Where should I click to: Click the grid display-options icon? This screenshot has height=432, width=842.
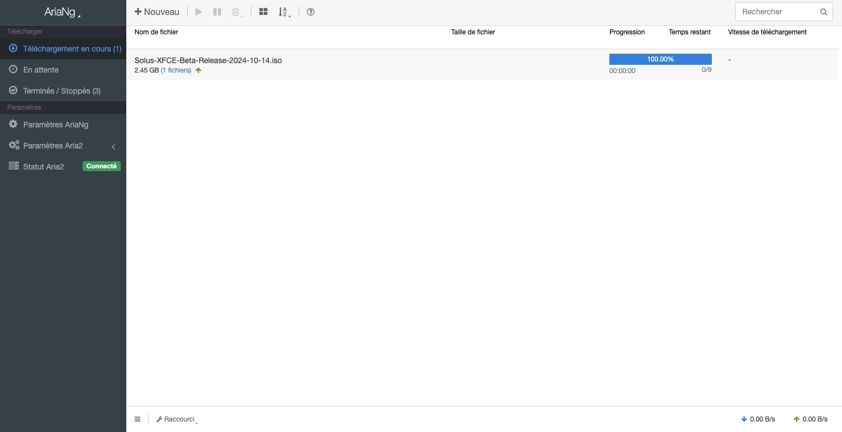point(264,12)
